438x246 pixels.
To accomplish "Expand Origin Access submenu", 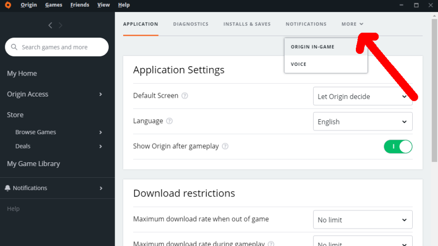I will coord(101,94).
